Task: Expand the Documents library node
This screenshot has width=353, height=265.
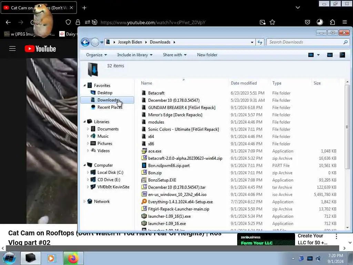Action: coord(88,129)
